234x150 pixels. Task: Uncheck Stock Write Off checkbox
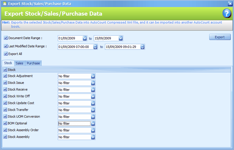coord(5,96)
